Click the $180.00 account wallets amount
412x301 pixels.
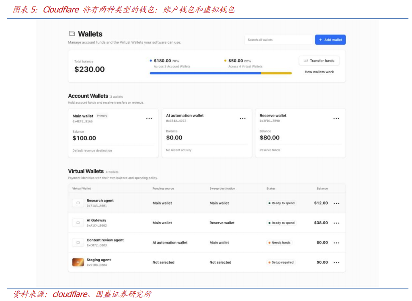tap(162, 61)
